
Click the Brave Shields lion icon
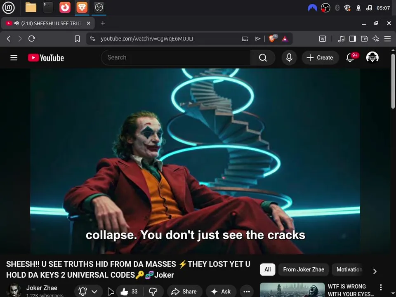coord(272,39)
